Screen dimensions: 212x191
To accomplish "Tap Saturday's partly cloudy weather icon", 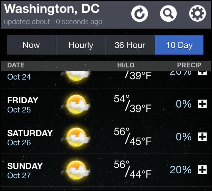I will [x=77, y=137].
